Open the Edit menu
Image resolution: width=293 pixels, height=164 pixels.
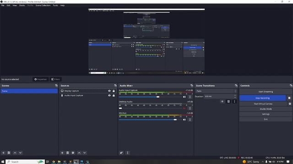8,5
